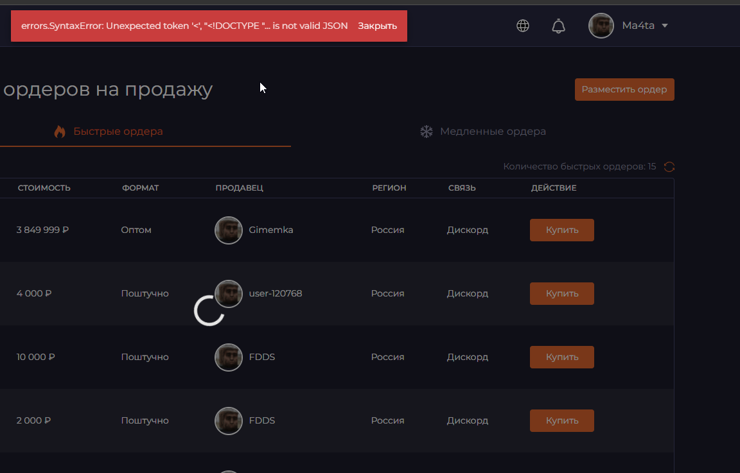Click the РЕГИОН column header
The height and width of the screenshot is (473, 740).
(389, 187)
